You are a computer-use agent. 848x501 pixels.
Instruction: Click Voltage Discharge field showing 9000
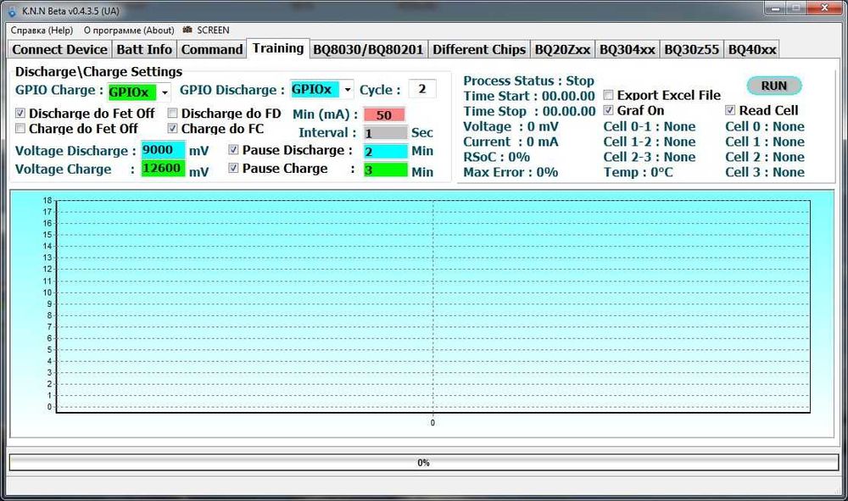click(163, 150)
